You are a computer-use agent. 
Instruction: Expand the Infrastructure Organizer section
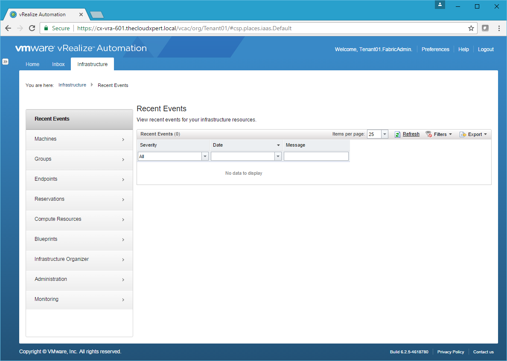(x=79, y=259)
